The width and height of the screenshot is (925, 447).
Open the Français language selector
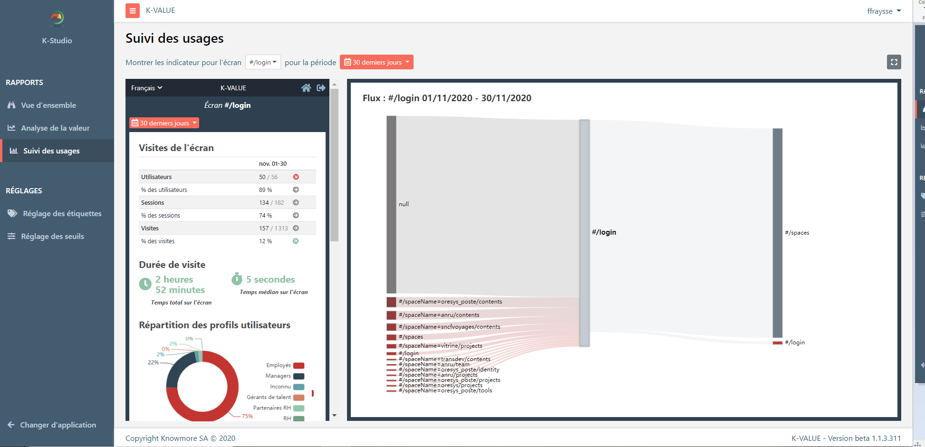pos(146,88)
